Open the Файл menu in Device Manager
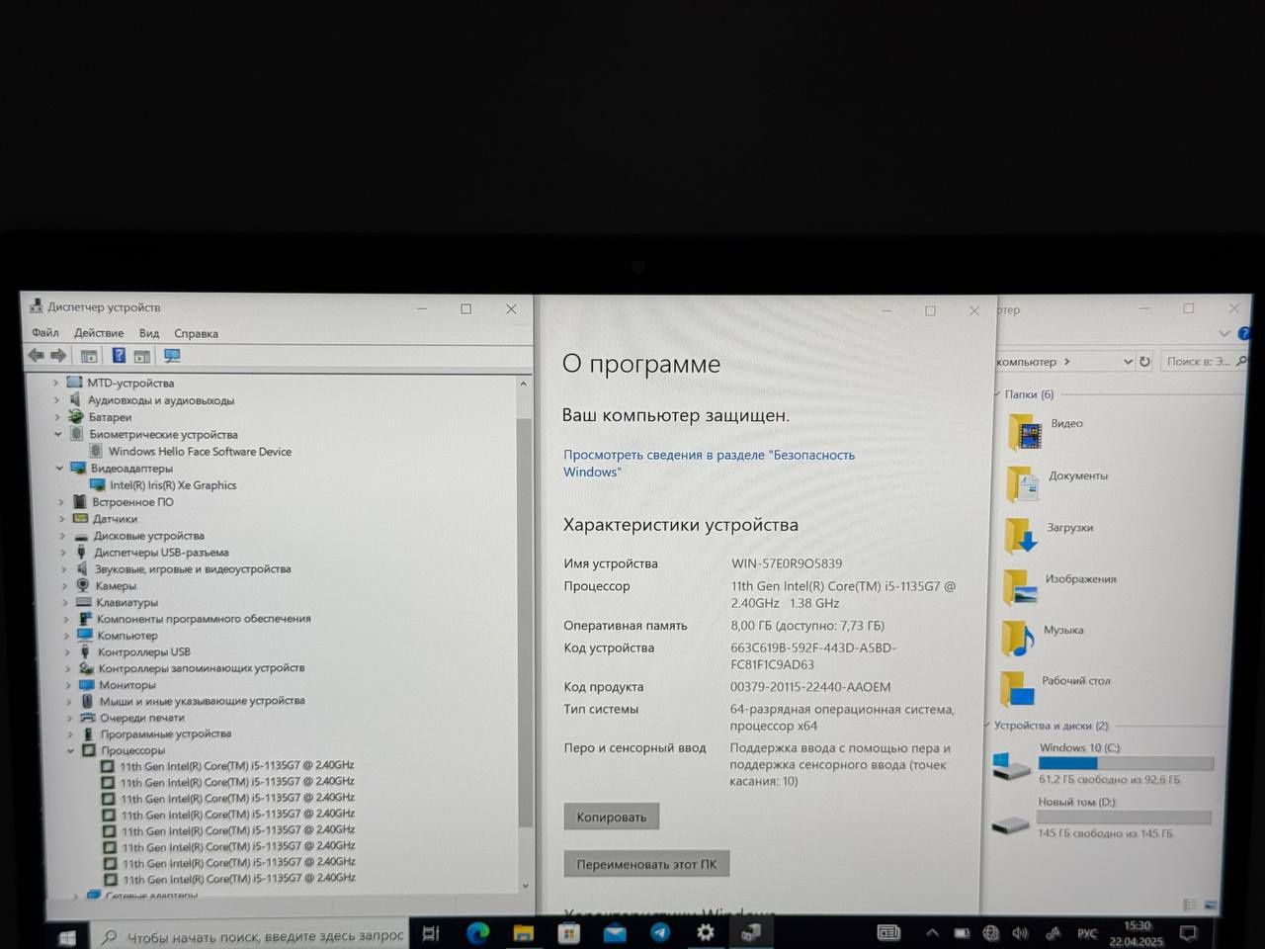 tap(45, 333)
